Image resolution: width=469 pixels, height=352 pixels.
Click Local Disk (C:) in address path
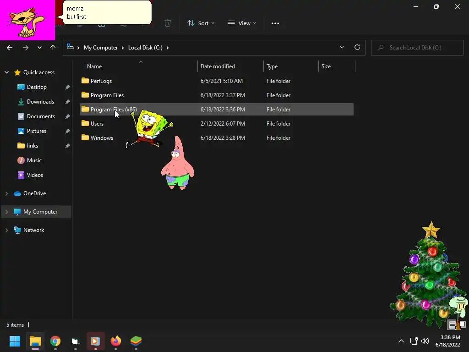tap(145, 48)
